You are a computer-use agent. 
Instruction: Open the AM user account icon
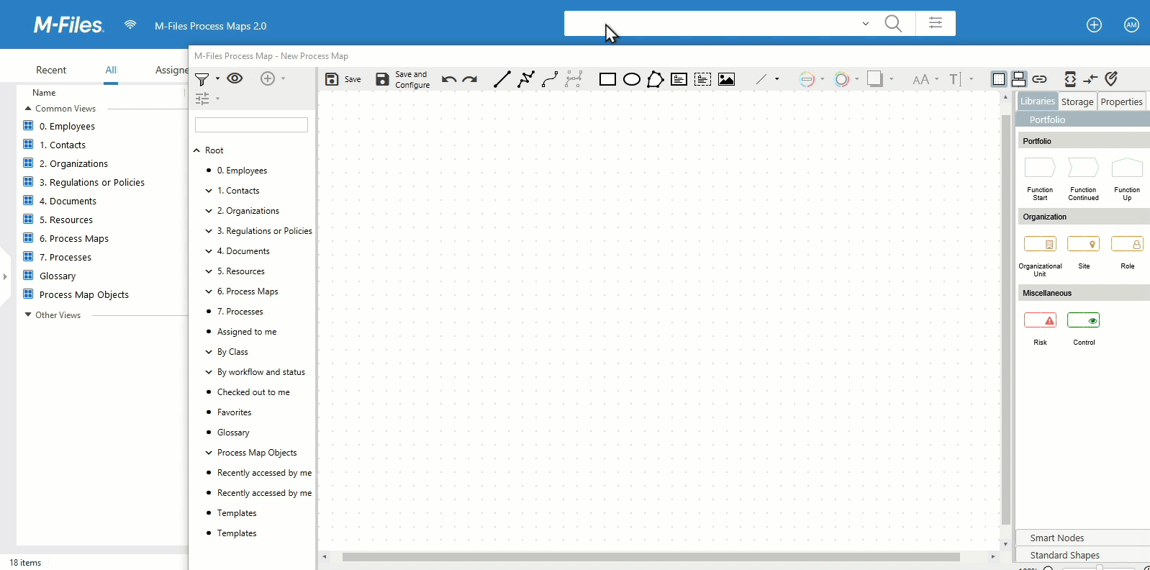(x=1131, y=25)
